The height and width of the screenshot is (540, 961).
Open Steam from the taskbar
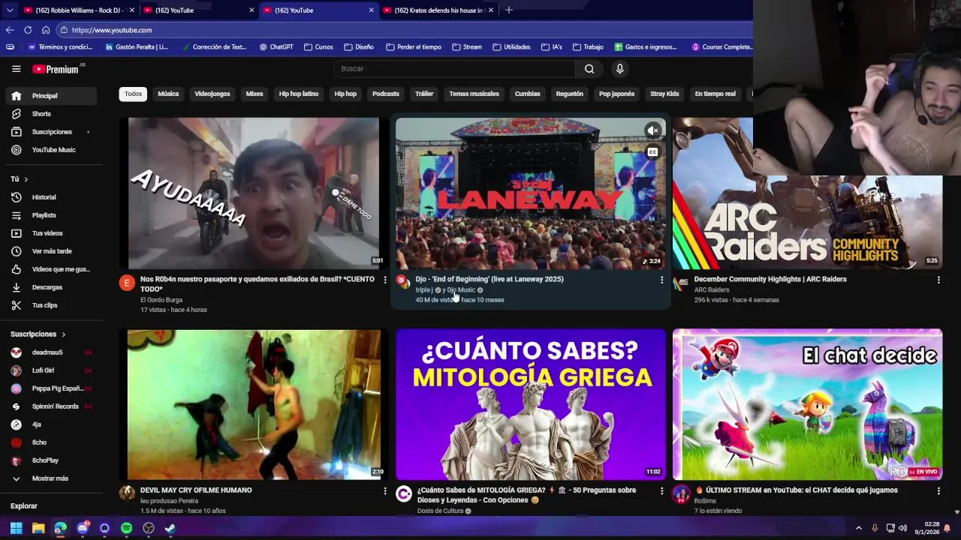(170, 528)
